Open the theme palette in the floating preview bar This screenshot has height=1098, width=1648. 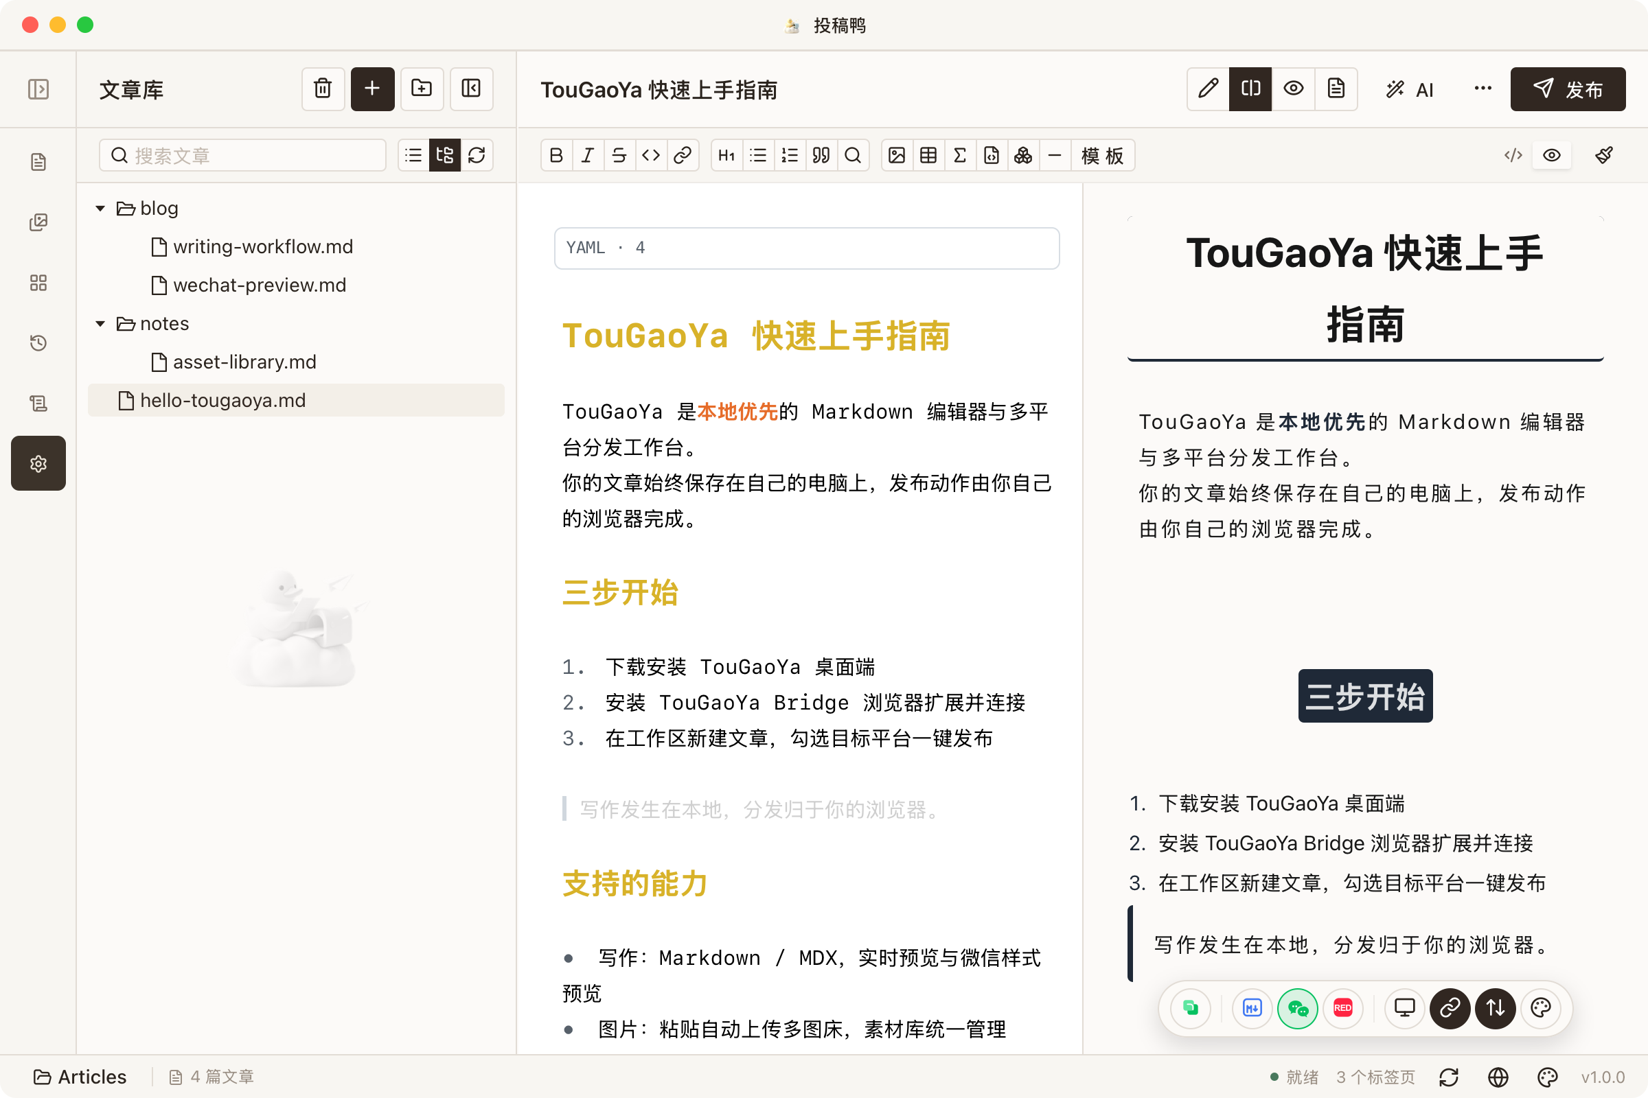point(1541,1008)
